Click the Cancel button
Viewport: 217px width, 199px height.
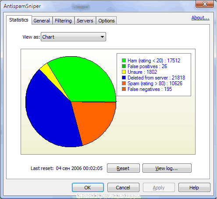[x=123, y=187]
